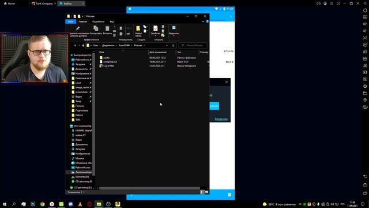Open quick access toolbar customize arrow
Screen dimensions: 369x208
pyautogui.click(x=82, y=16)
